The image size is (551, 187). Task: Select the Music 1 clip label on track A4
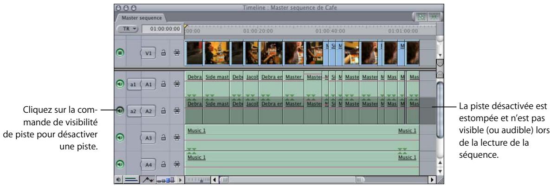197,157
